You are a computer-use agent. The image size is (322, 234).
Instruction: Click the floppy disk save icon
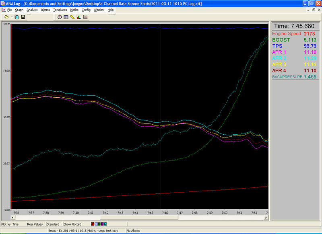[23, 17]
